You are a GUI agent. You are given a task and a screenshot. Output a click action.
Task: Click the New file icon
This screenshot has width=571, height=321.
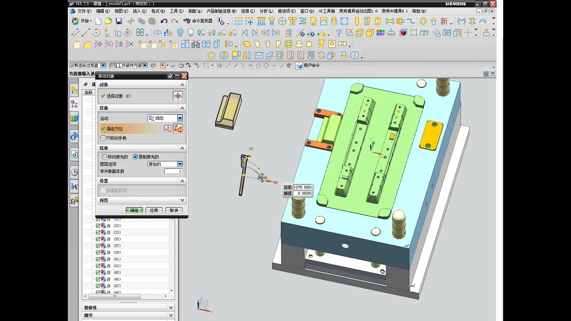[x=98, y=21]
